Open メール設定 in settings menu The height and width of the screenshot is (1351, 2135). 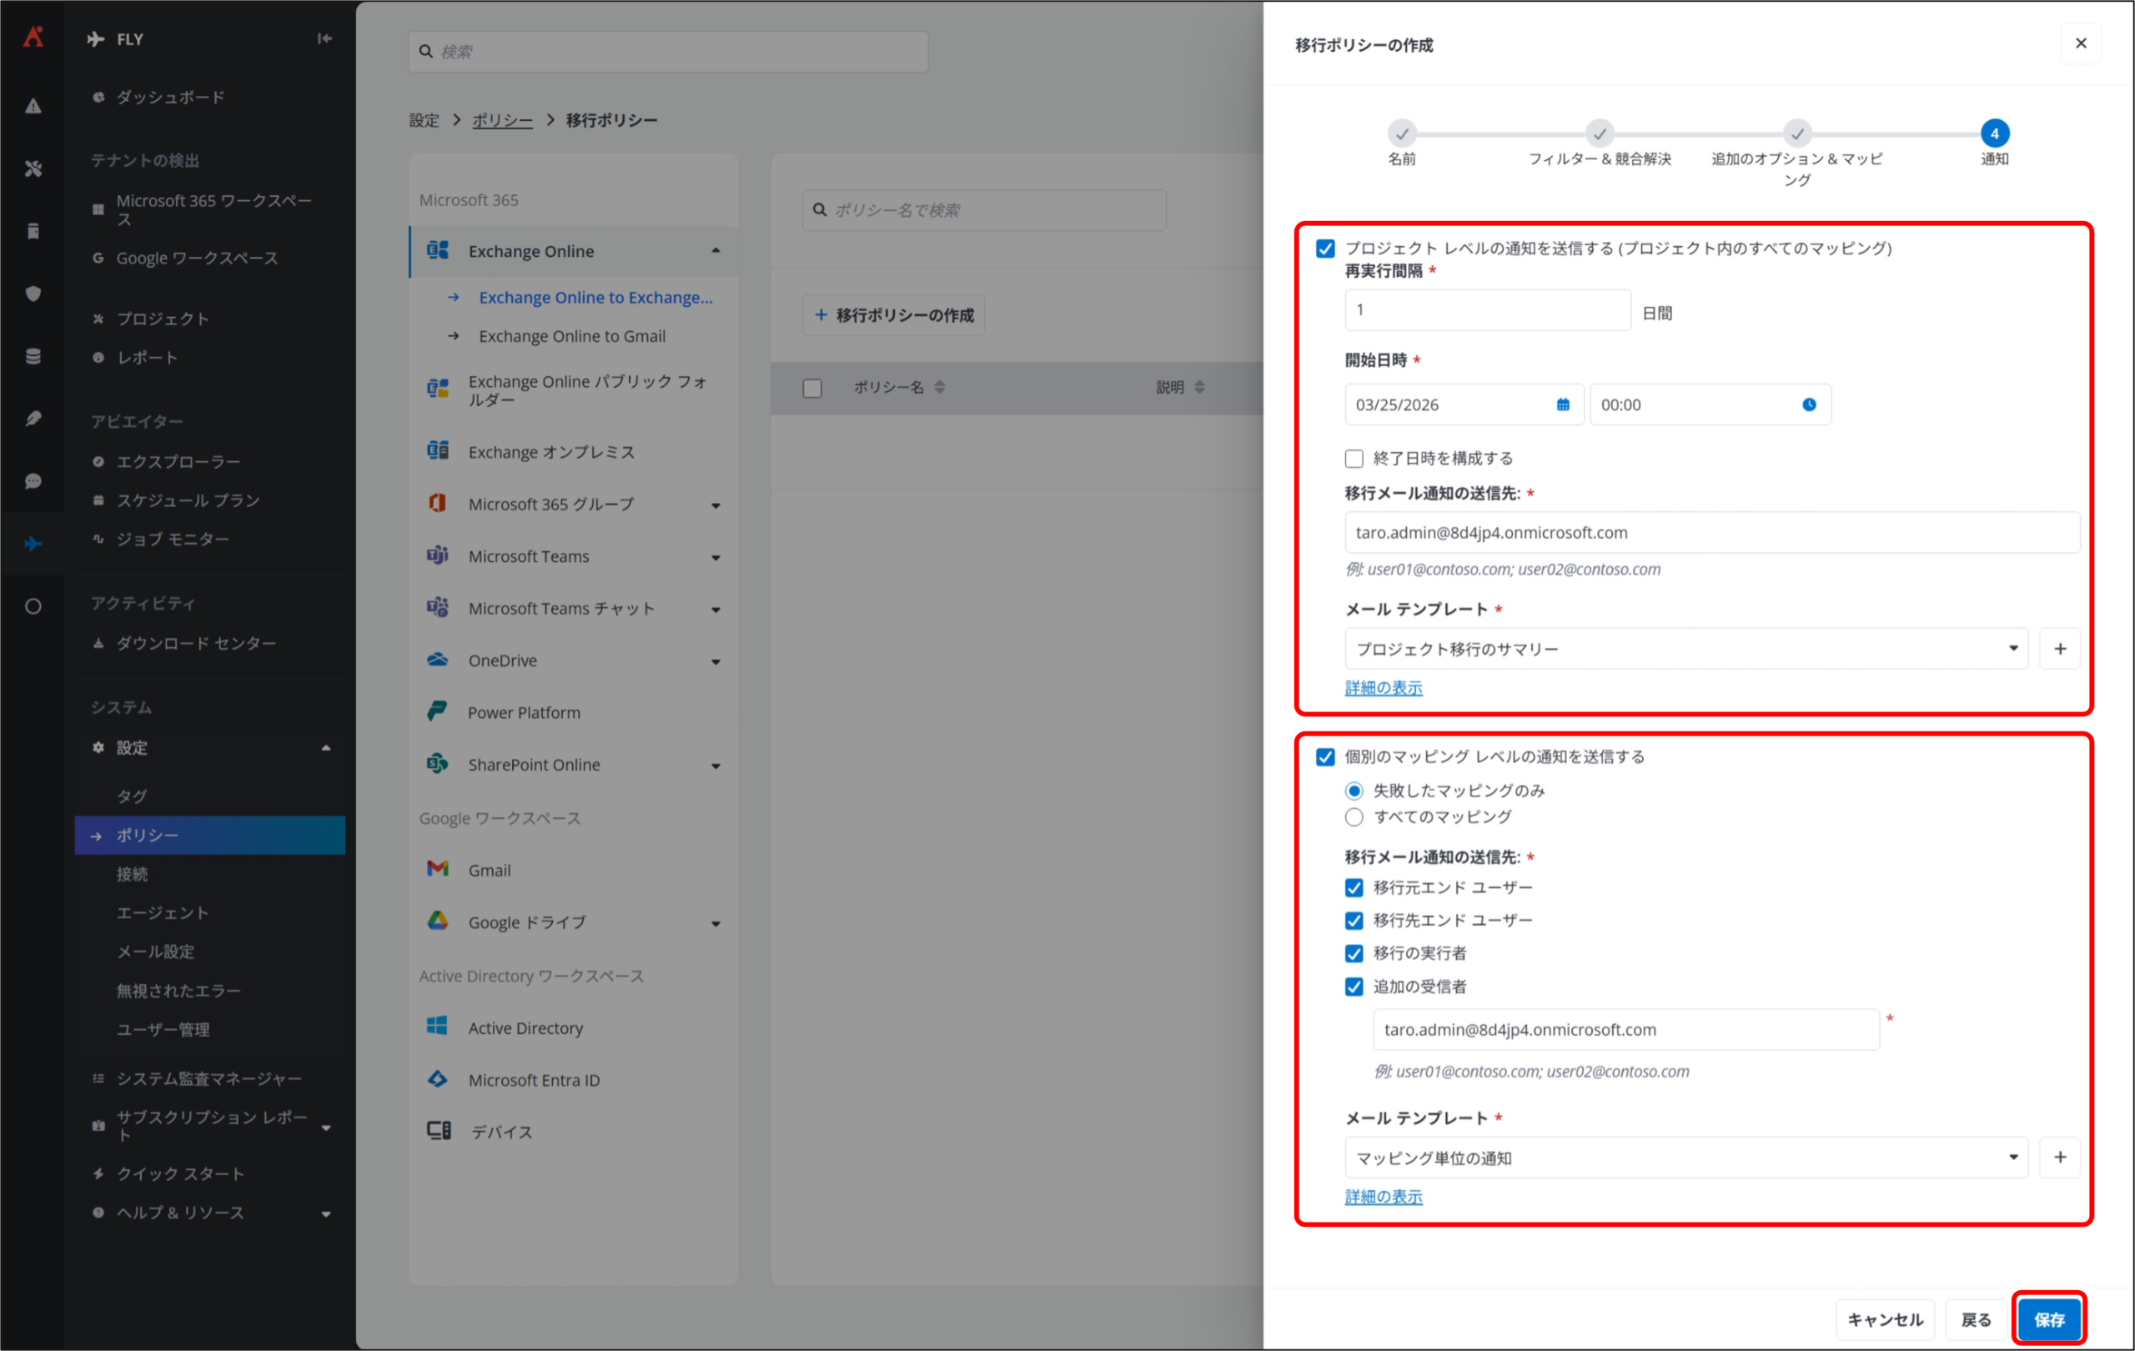(155, 952)
